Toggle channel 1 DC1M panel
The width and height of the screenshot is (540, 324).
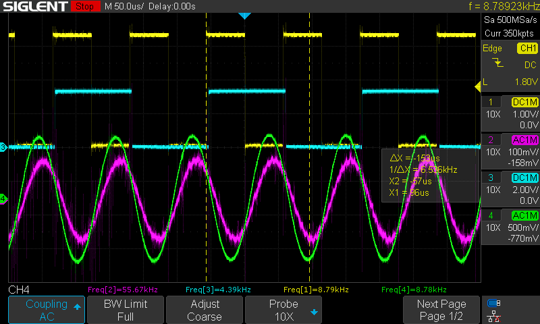point(510,113)
